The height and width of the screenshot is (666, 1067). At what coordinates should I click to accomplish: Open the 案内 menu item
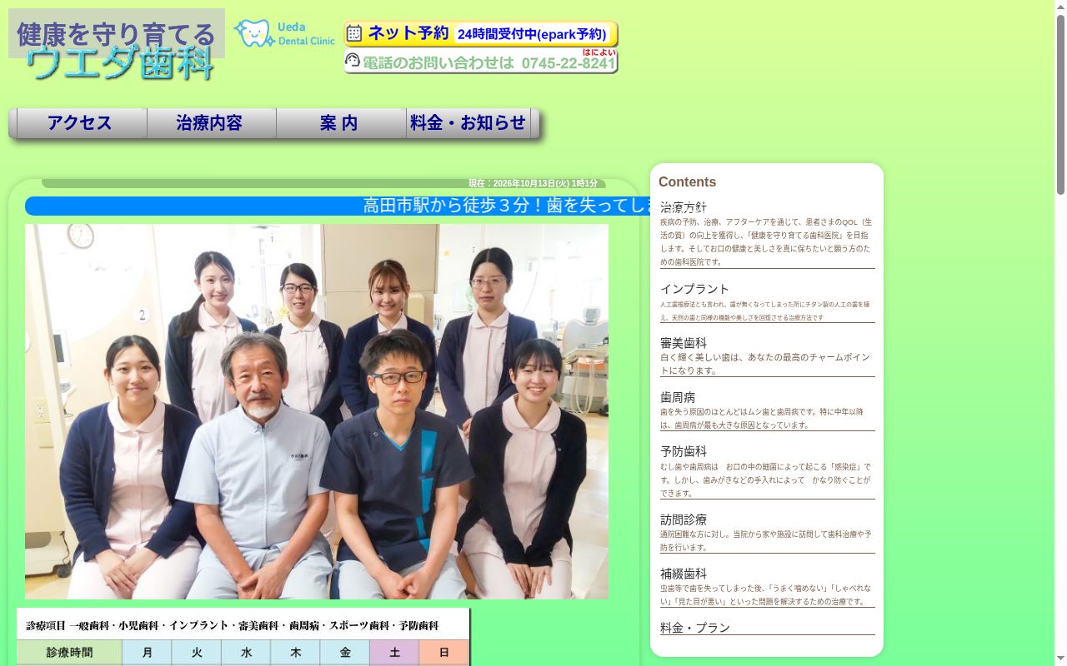[x=341, y=123]
